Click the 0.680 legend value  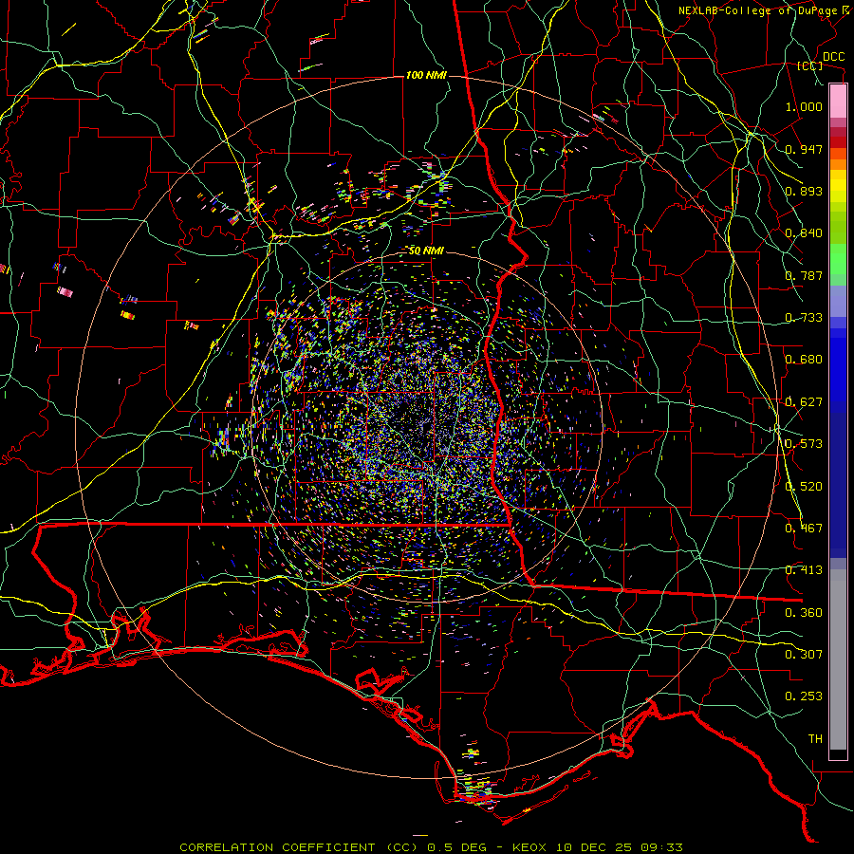click(x=804, y=360)
